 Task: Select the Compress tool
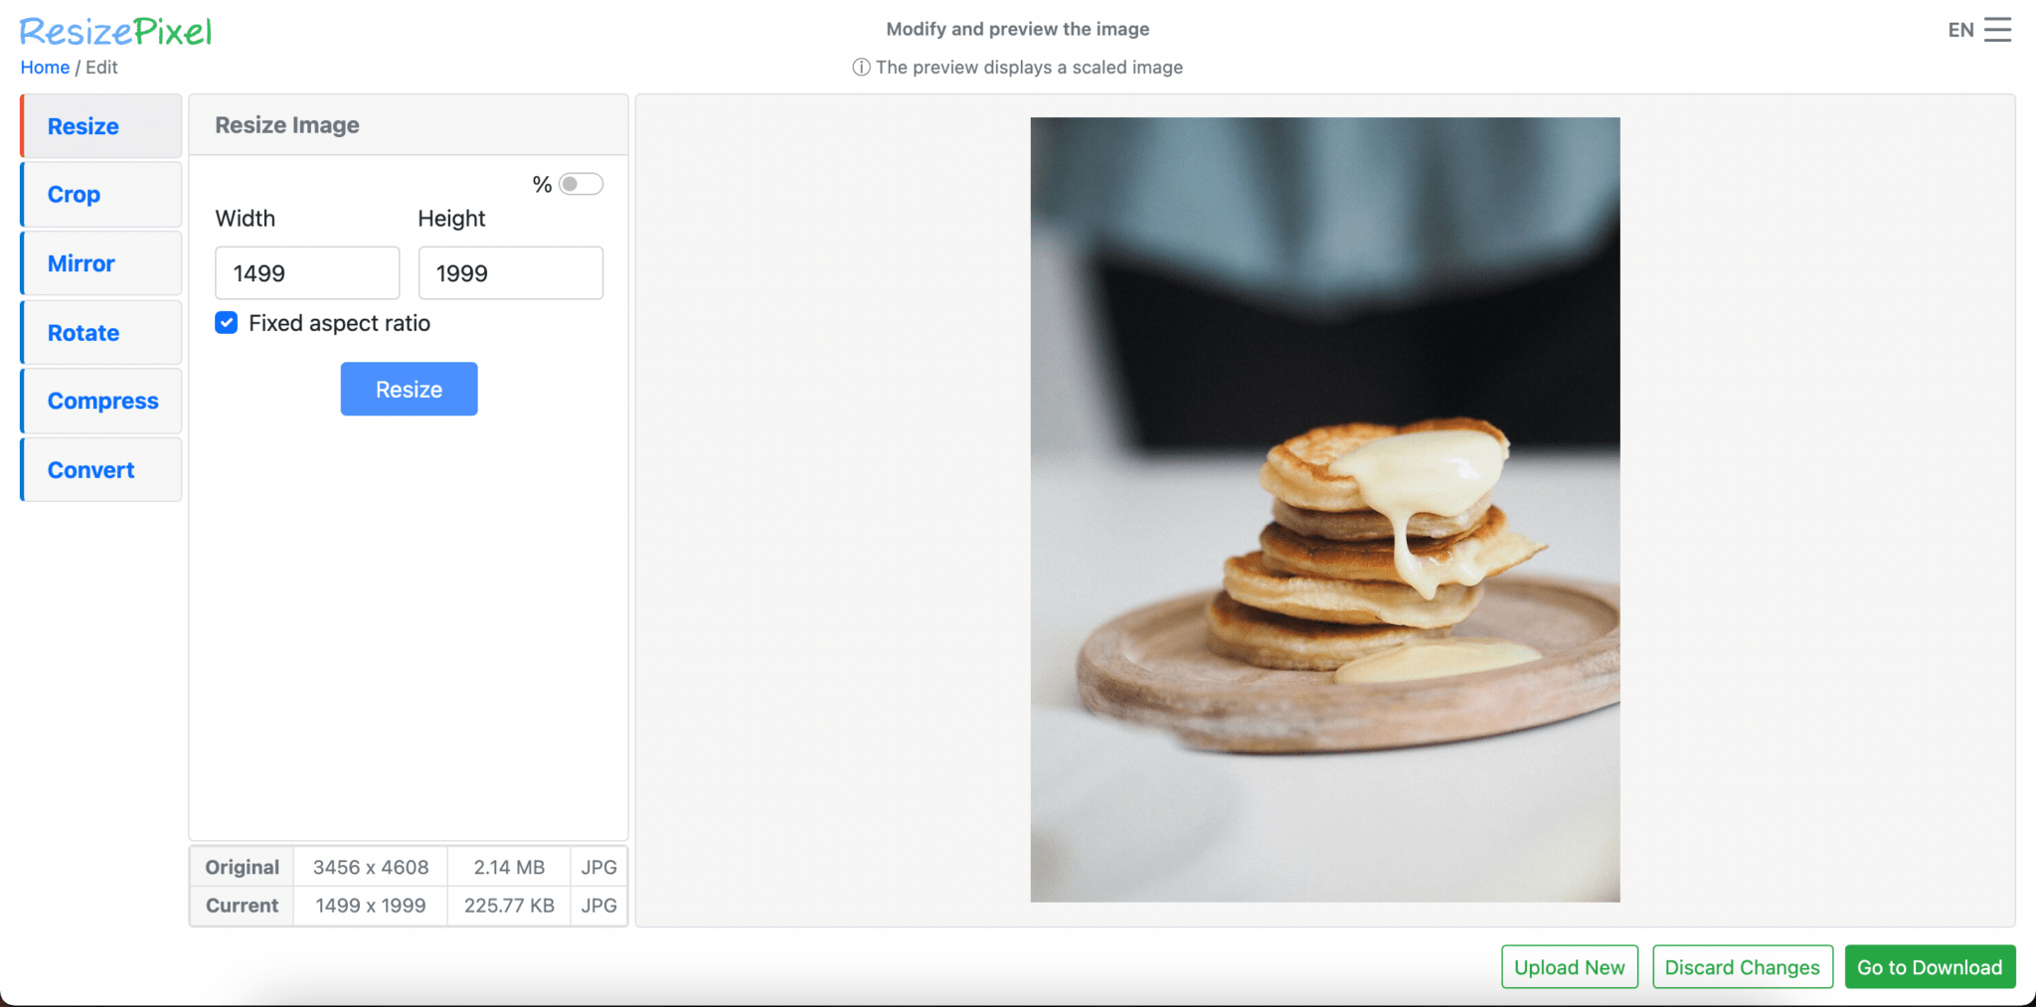pos(102,401)
